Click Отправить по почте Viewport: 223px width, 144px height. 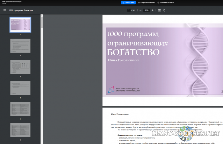(166, 2)
